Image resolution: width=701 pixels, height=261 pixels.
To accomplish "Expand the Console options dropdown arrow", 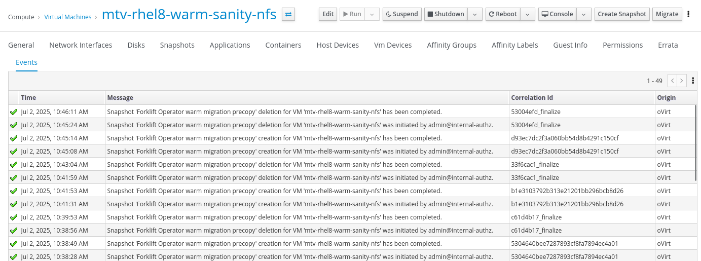I will 584,14.
